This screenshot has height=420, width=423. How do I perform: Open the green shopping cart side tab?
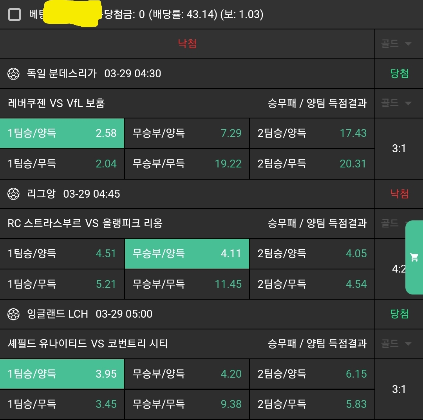pyautogui.click(x=414, y=257)
